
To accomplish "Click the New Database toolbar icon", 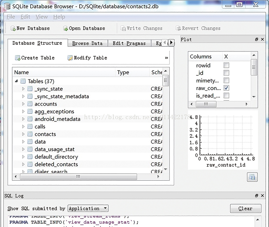I will click(13, 28).
